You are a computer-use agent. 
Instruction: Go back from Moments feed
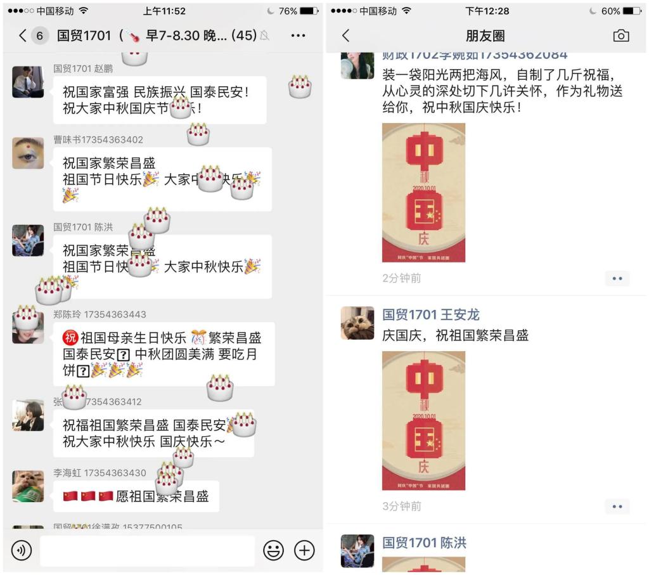346,36
